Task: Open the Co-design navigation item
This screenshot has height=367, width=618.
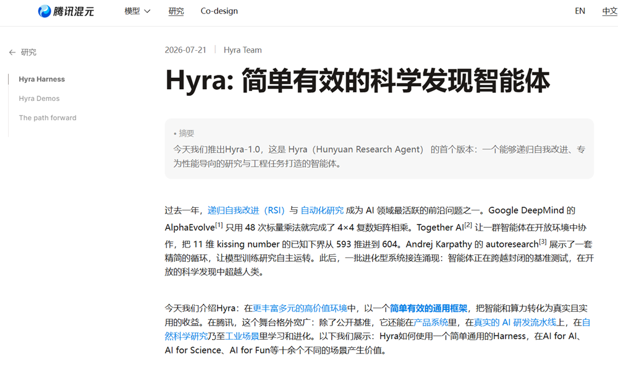Action: point(219,11)
